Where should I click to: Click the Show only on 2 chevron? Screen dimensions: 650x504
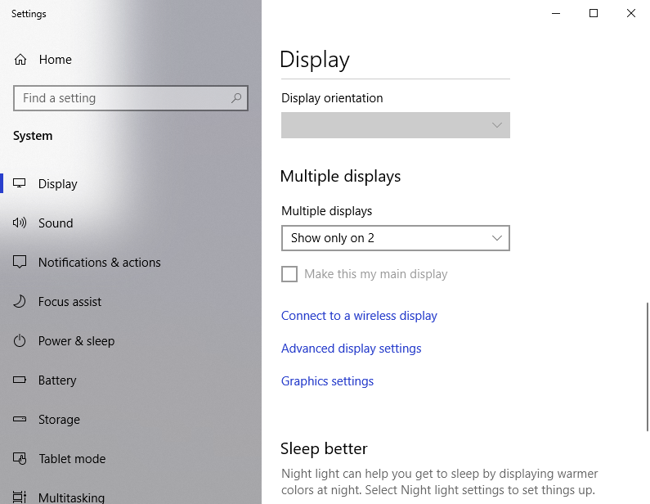click(x=496, y=238)
